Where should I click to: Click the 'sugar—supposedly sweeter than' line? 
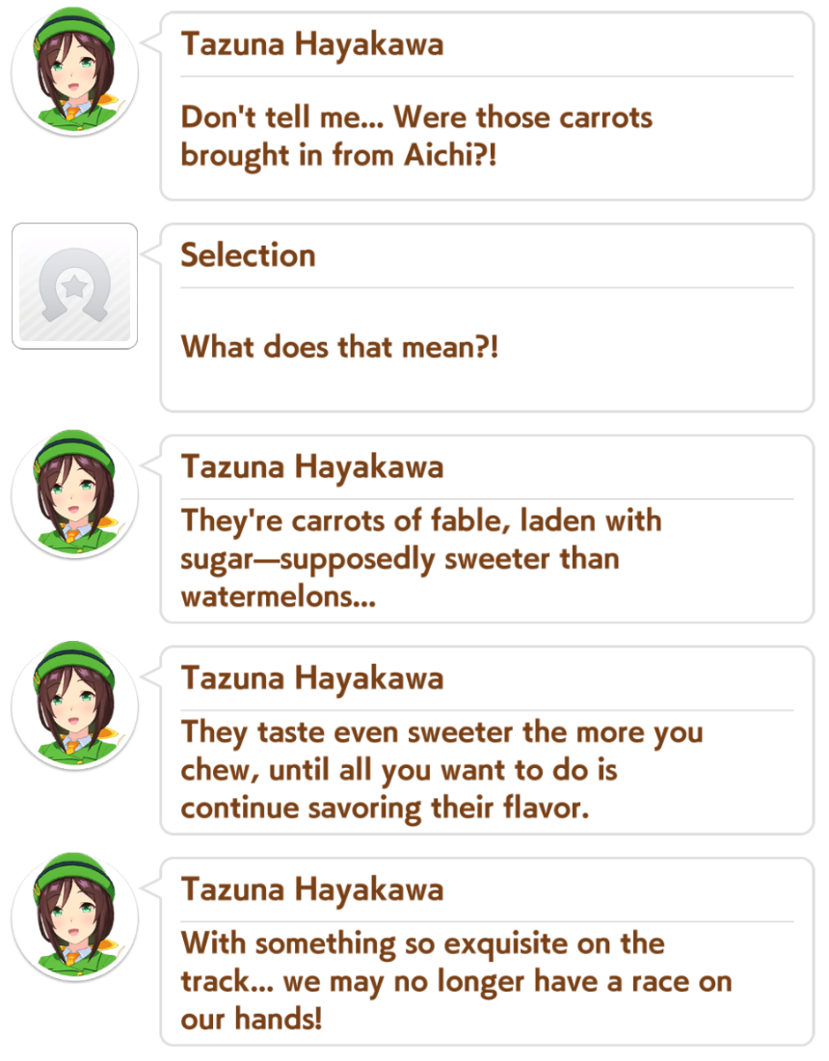pyautogui.click(x=400, y=560)
